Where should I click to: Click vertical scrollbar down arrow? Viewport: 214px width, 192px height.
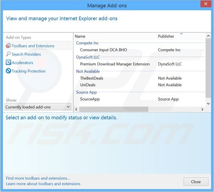(208, 104)
